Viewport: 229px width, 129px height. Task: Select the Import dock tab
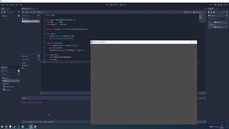point(8,9)
